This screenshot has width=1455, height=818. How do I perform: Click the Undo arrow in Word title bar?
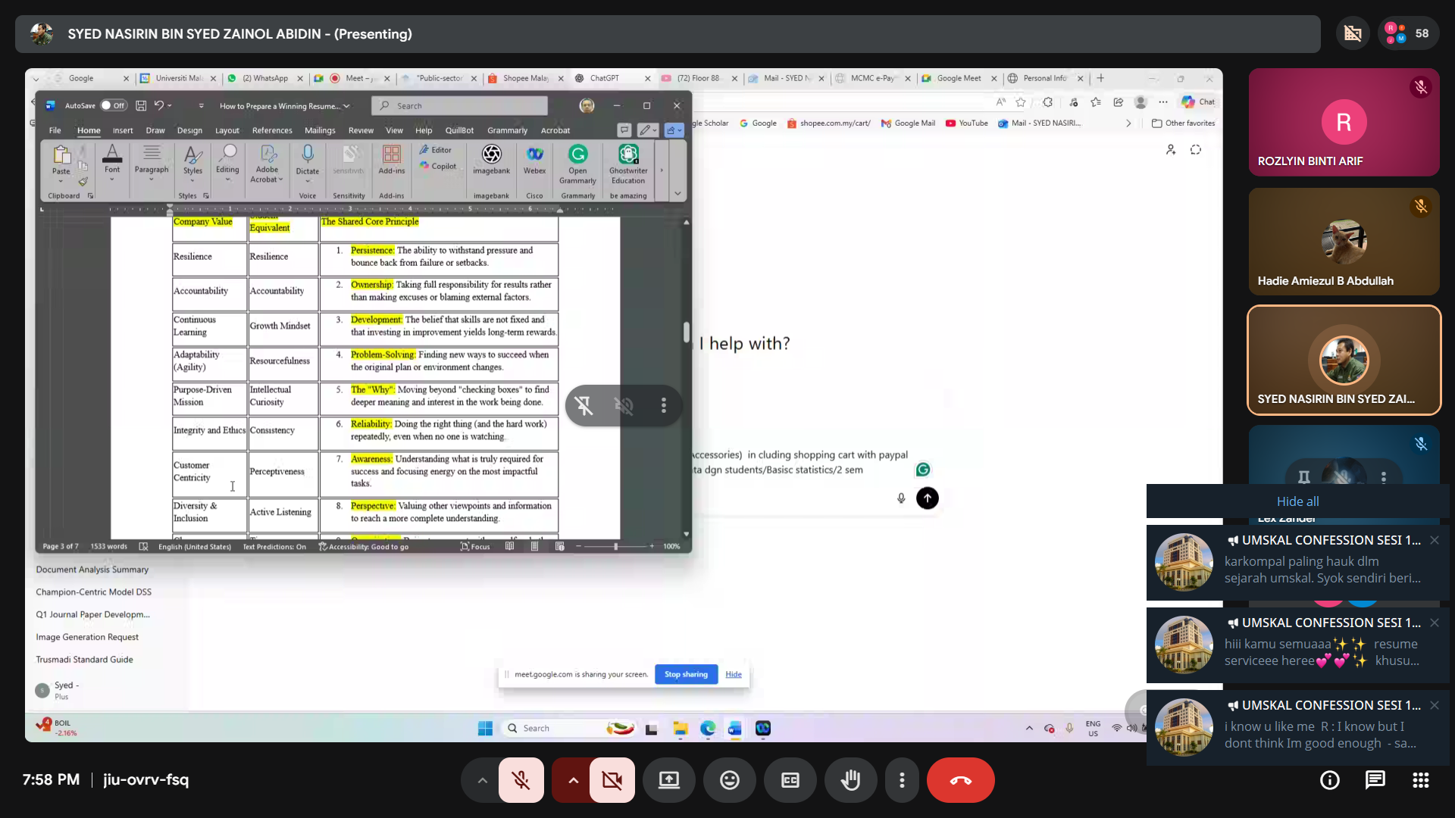159,106
